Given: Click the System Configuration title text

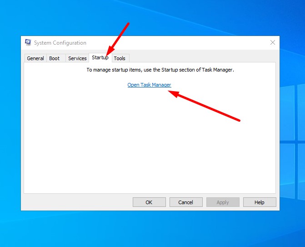Looking at the screenshot, I should pyautogui.click(x=60, y=43).
